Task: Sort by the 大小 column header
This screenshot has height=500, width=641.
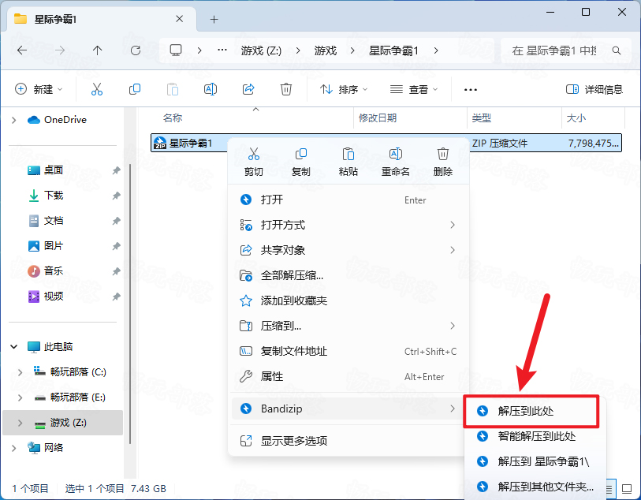Action: [594, 118]
